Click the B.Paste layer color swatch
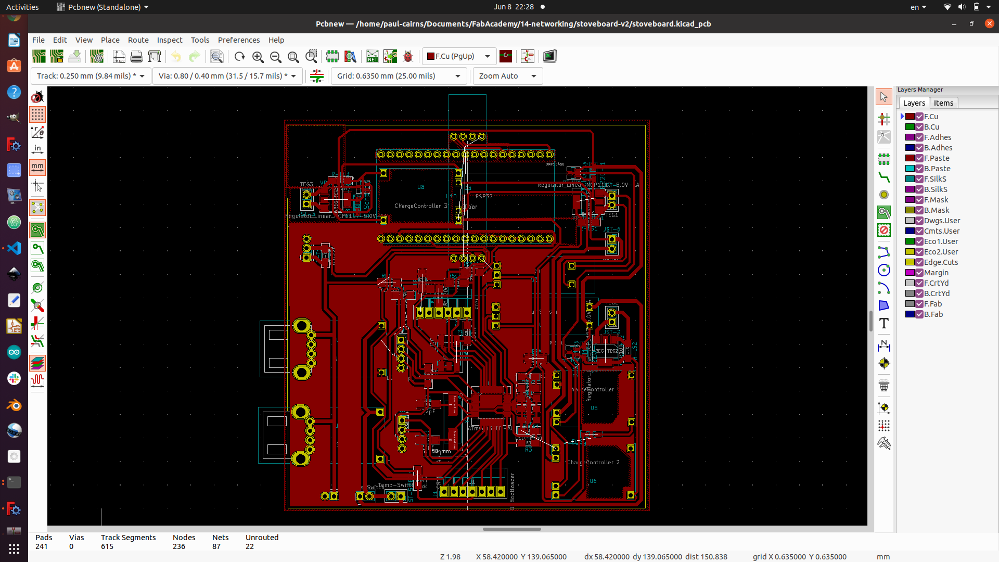 point(910,169)
